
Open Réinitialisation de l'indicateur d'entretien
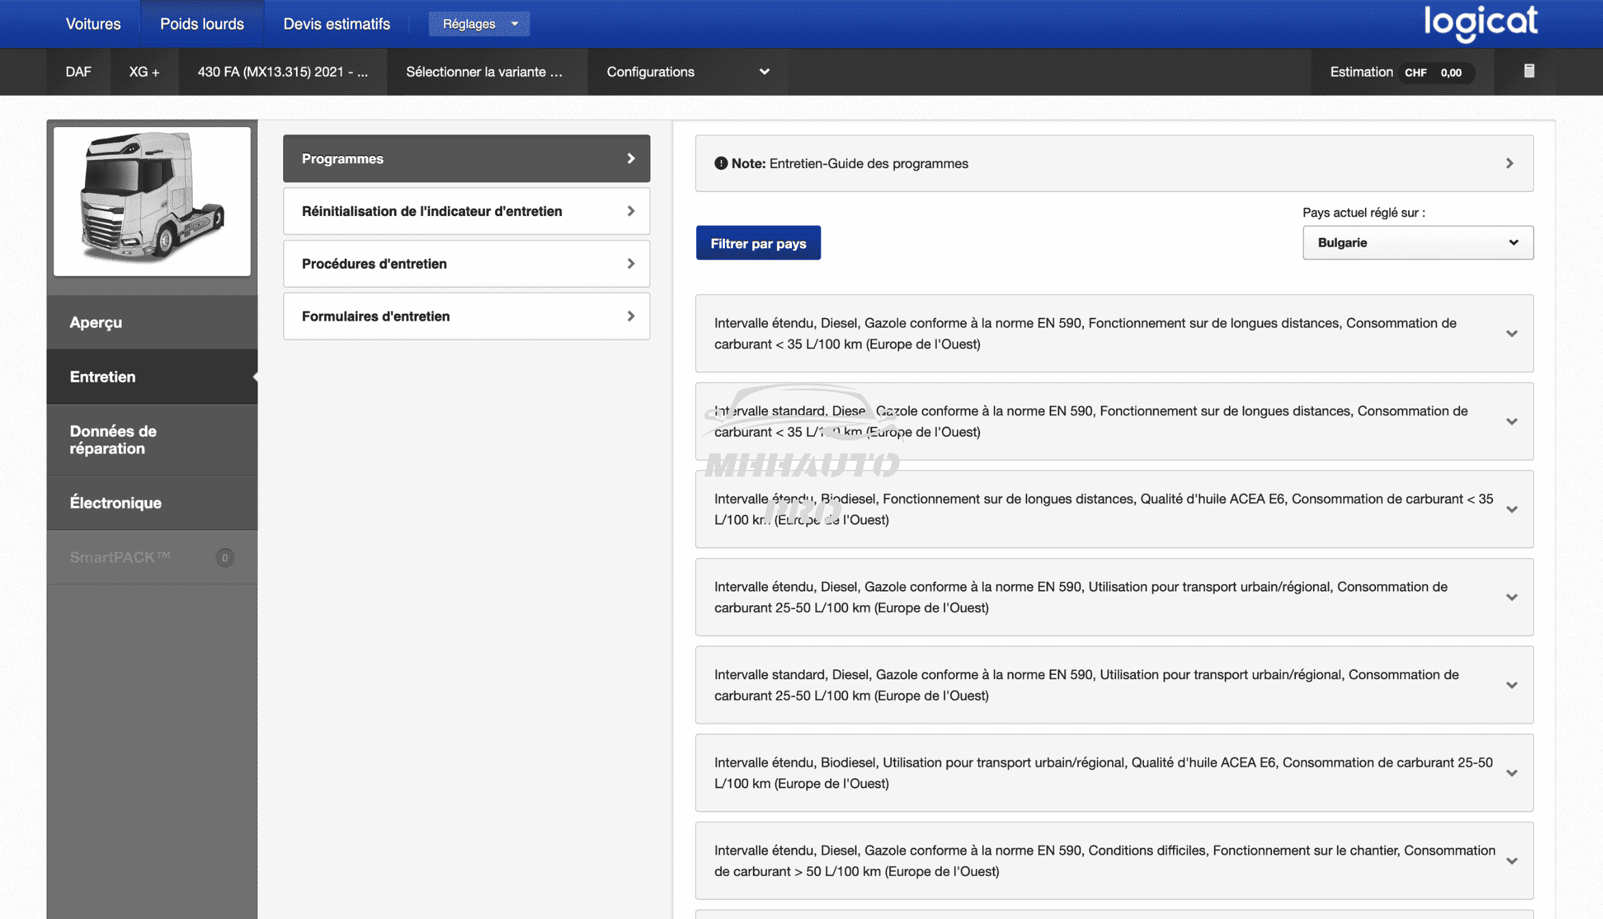(x=466, y=211)
